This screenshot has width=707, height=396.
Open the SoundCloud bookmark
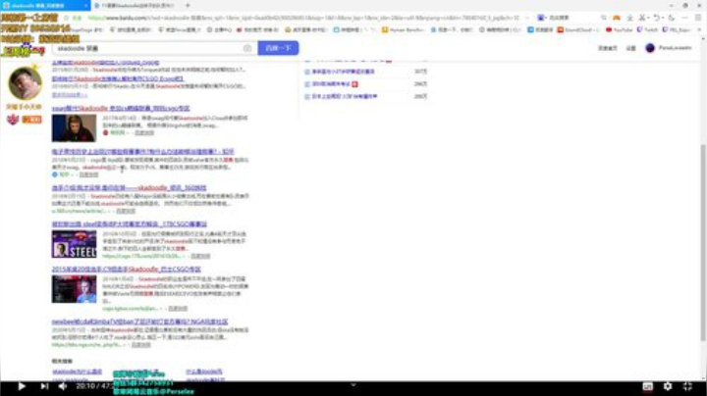click(577, 29)
